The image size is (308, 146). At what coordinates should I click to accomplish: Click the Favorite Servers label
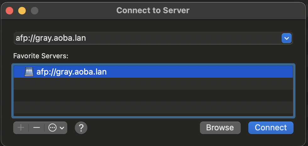click(x=41, y=56)
